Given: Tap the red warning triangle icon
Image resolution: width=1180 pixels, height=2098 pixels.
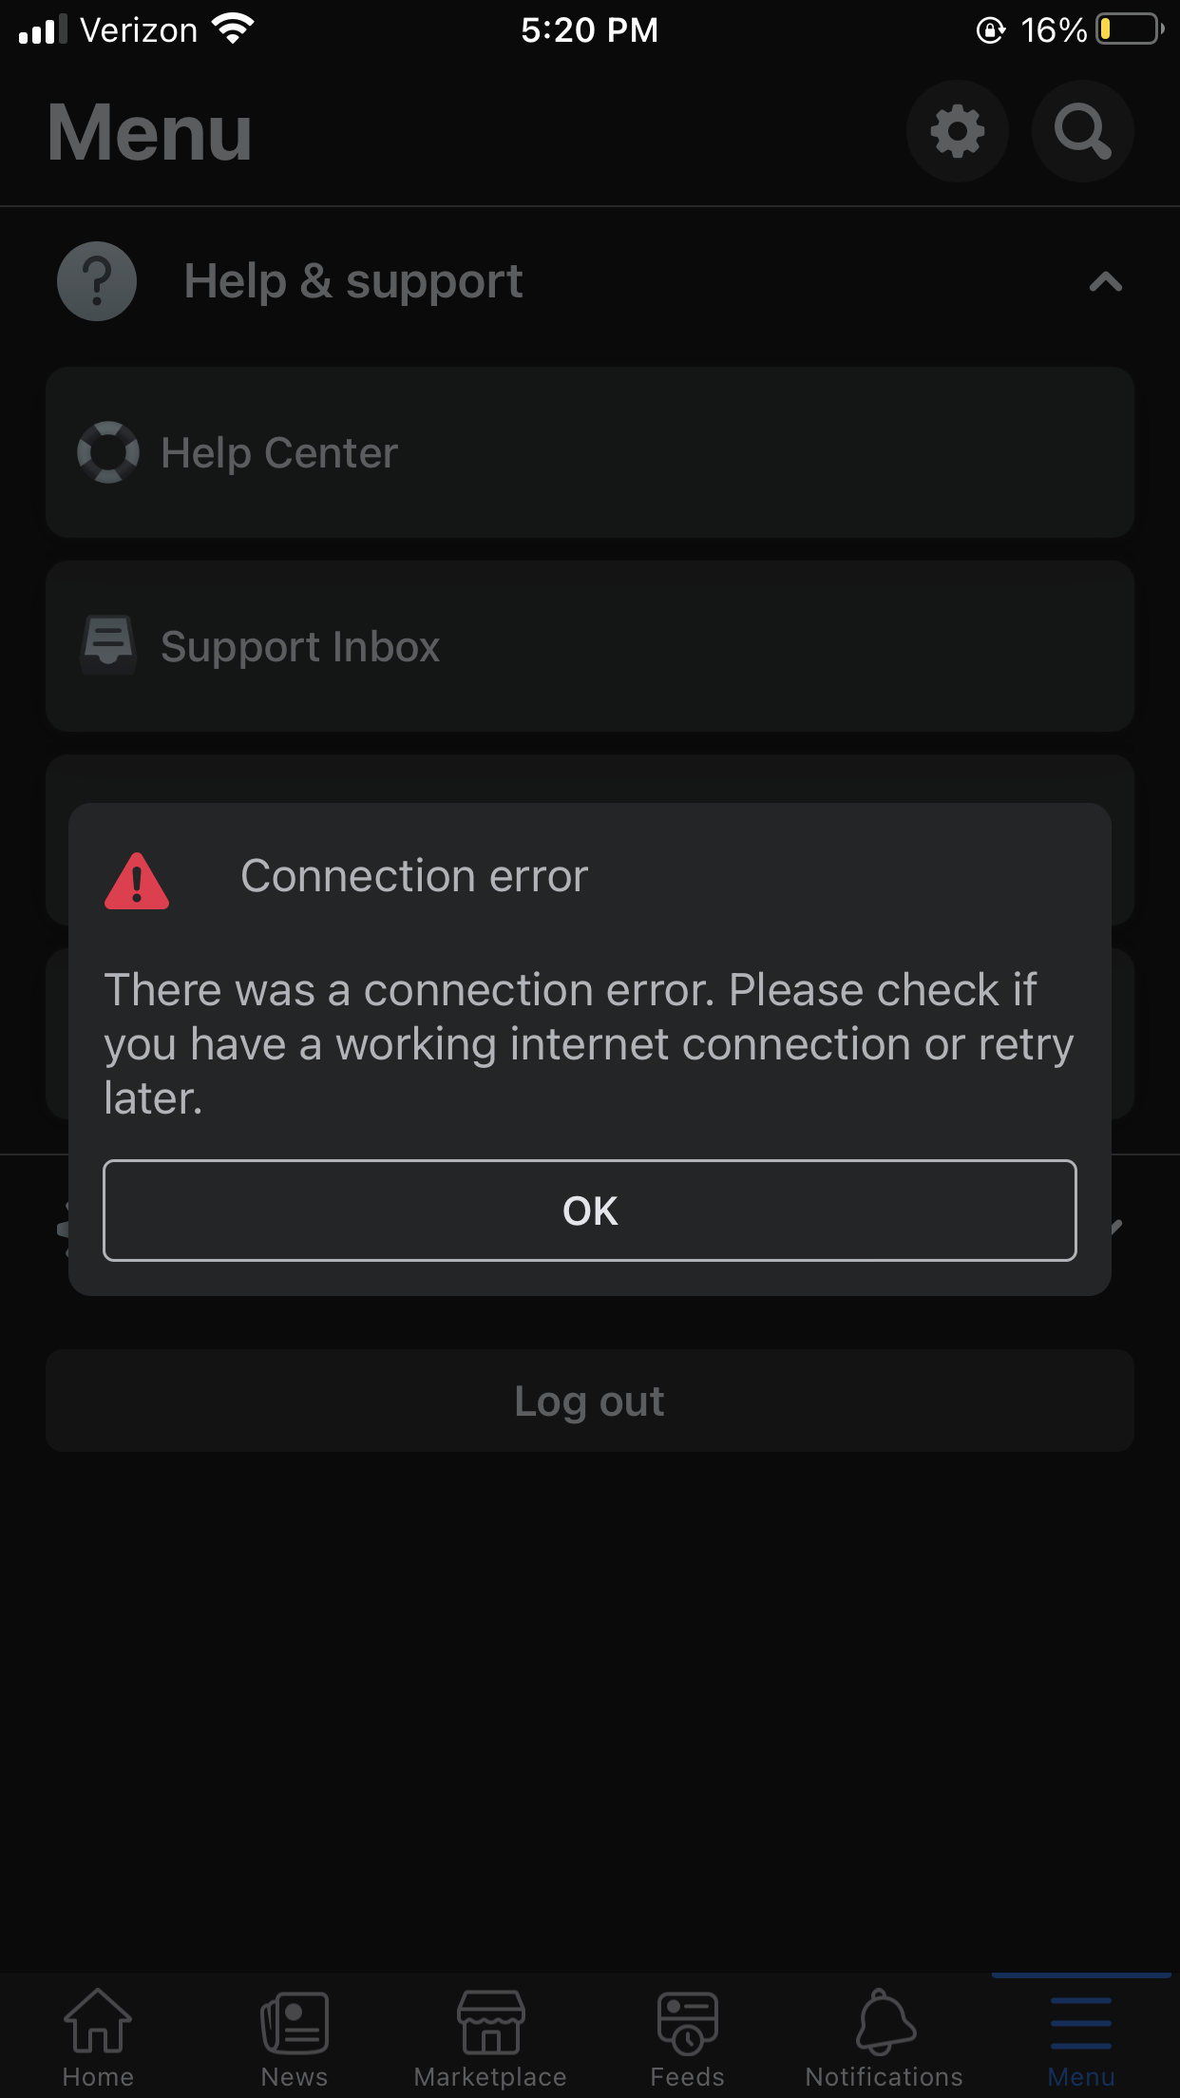Looking at the screenshot, I should point(137,881).
